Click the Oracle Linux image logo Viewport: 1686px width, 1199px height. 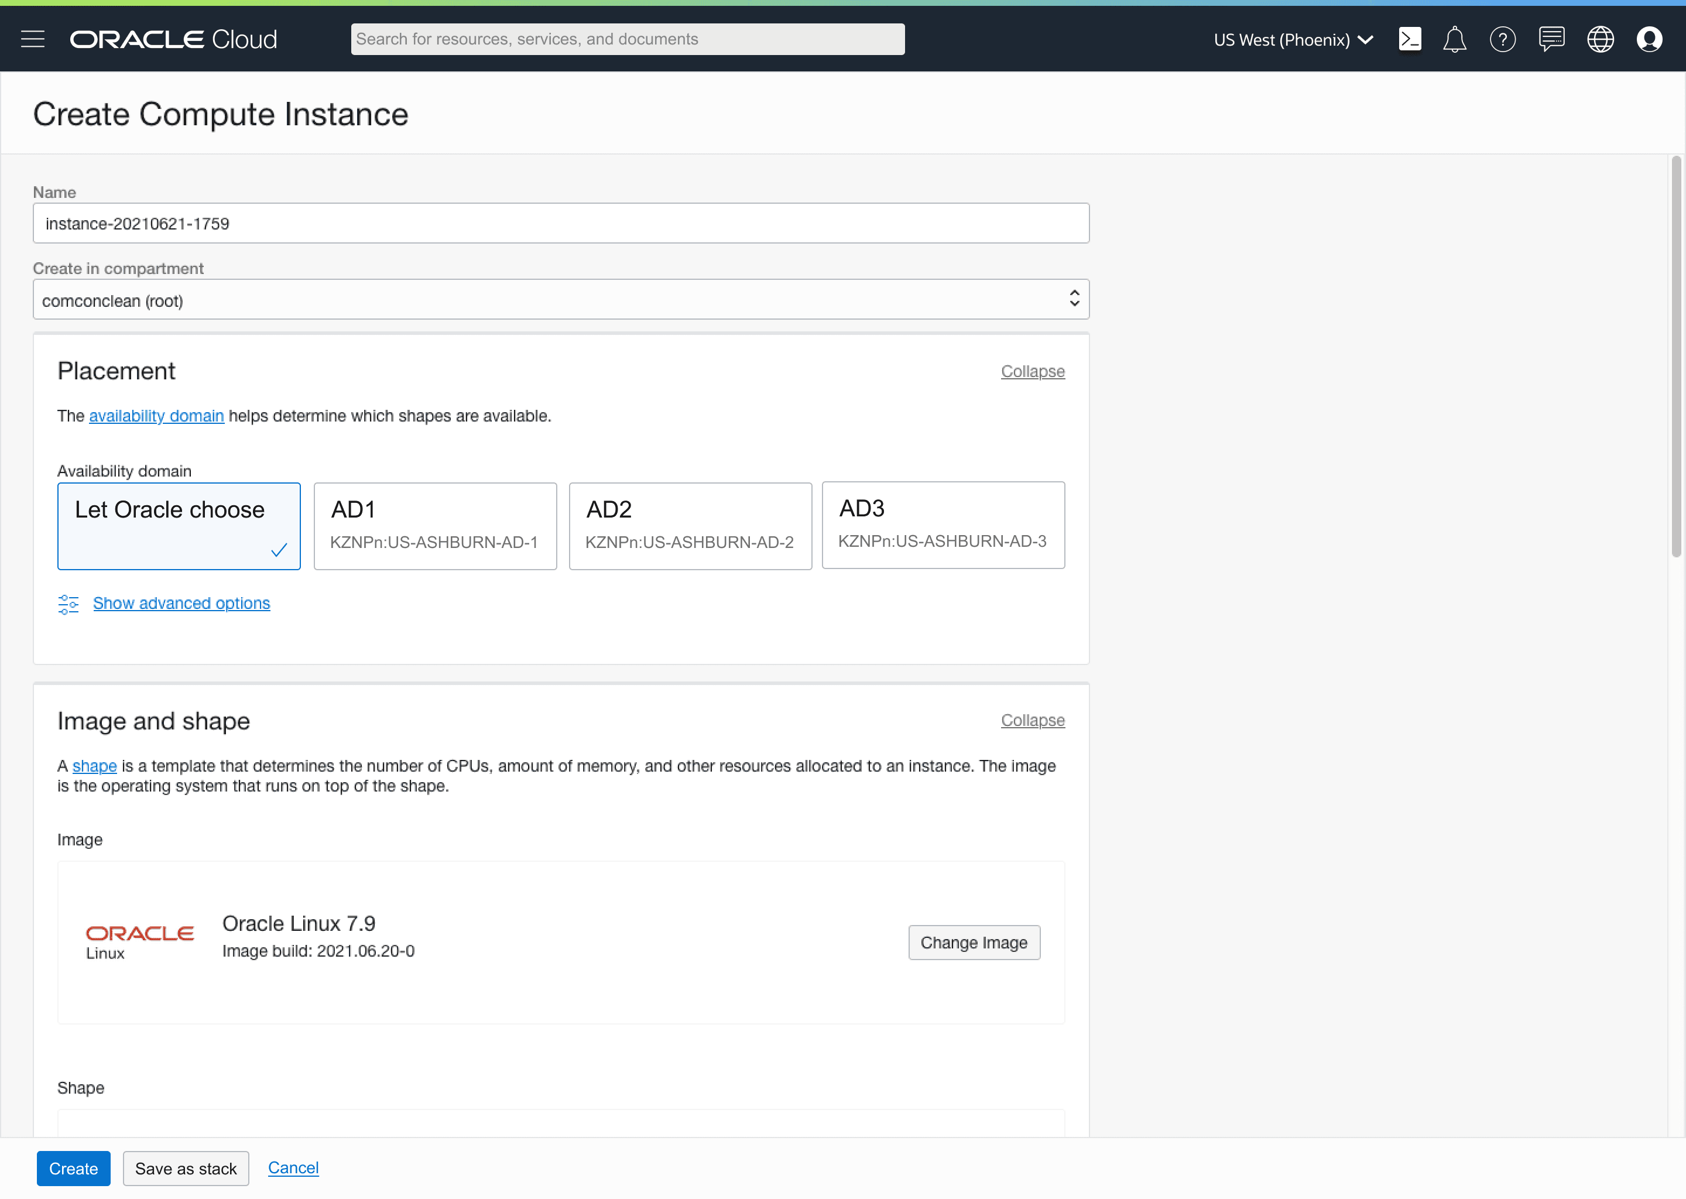click(139, 942)
